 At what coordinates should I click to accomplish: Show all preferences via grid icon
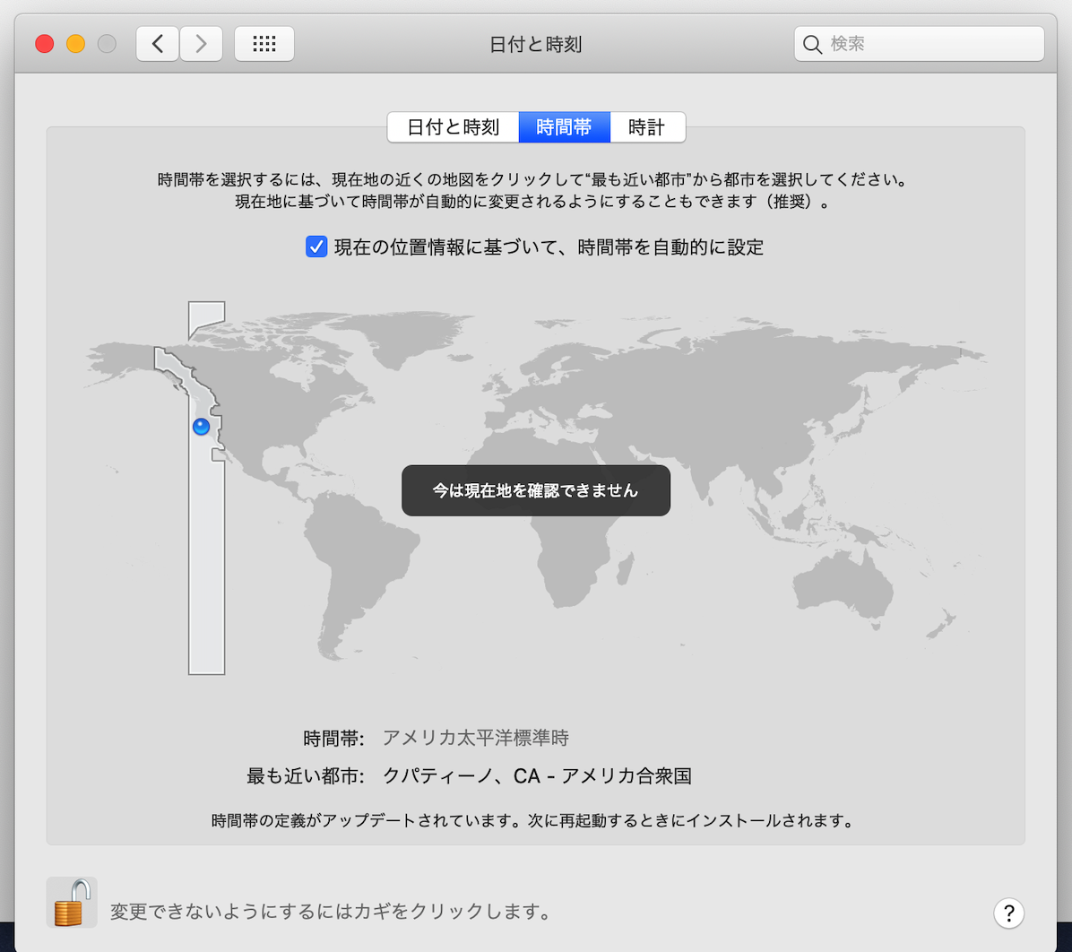264,44
